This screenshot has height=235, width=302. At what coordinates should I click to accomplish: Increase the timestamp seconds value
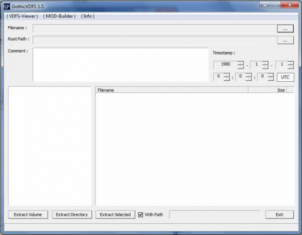(270, 75)
